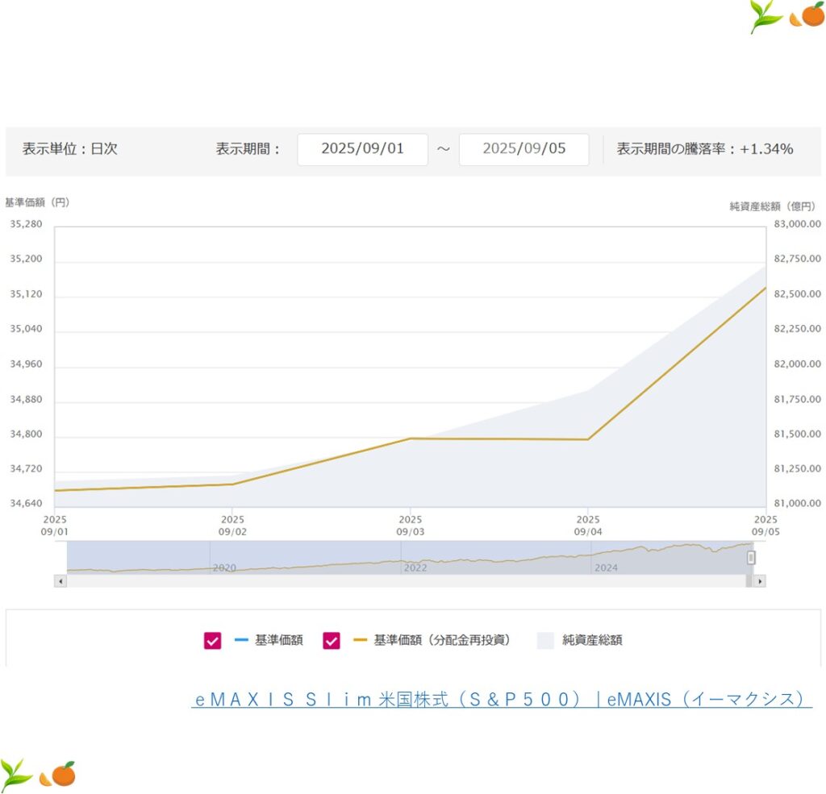Click the 2022 marker in the navigator timeline
Viewport: 826px width, 794px height.
[415, 567]
